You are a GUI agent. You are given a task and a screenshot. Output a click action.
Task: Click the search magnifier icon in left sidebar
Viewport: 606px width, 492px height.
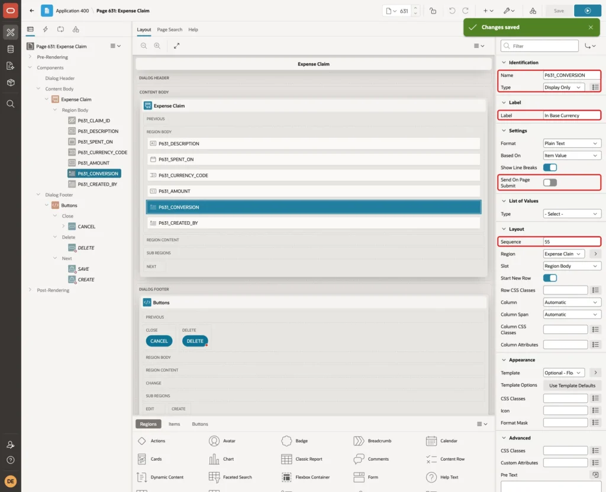coord(11,104)
